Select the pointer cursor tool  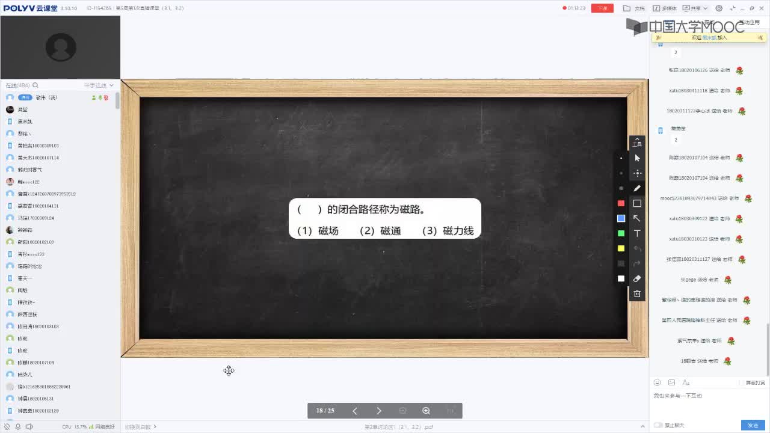point(637,158)
